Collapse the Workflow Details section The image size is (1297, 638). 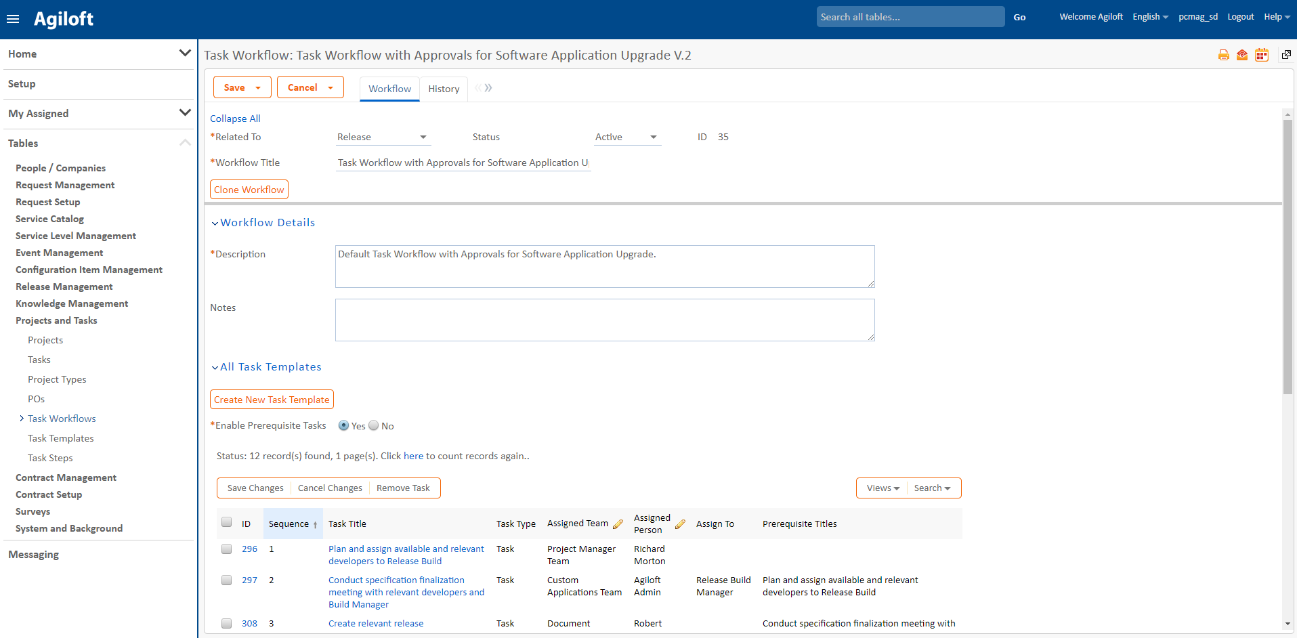pos(215,223)
